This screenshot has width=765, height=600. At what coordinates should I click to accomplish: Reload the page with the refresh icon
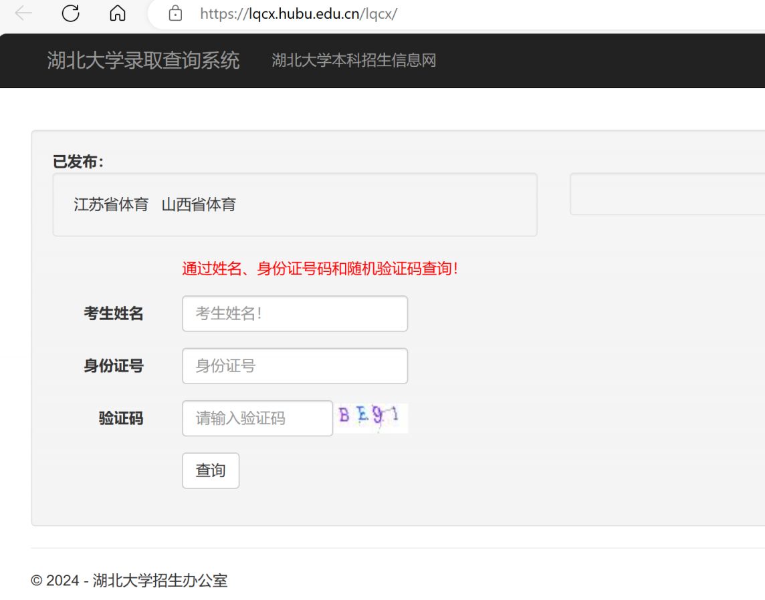pyautogui.click(x=71, y=13)
